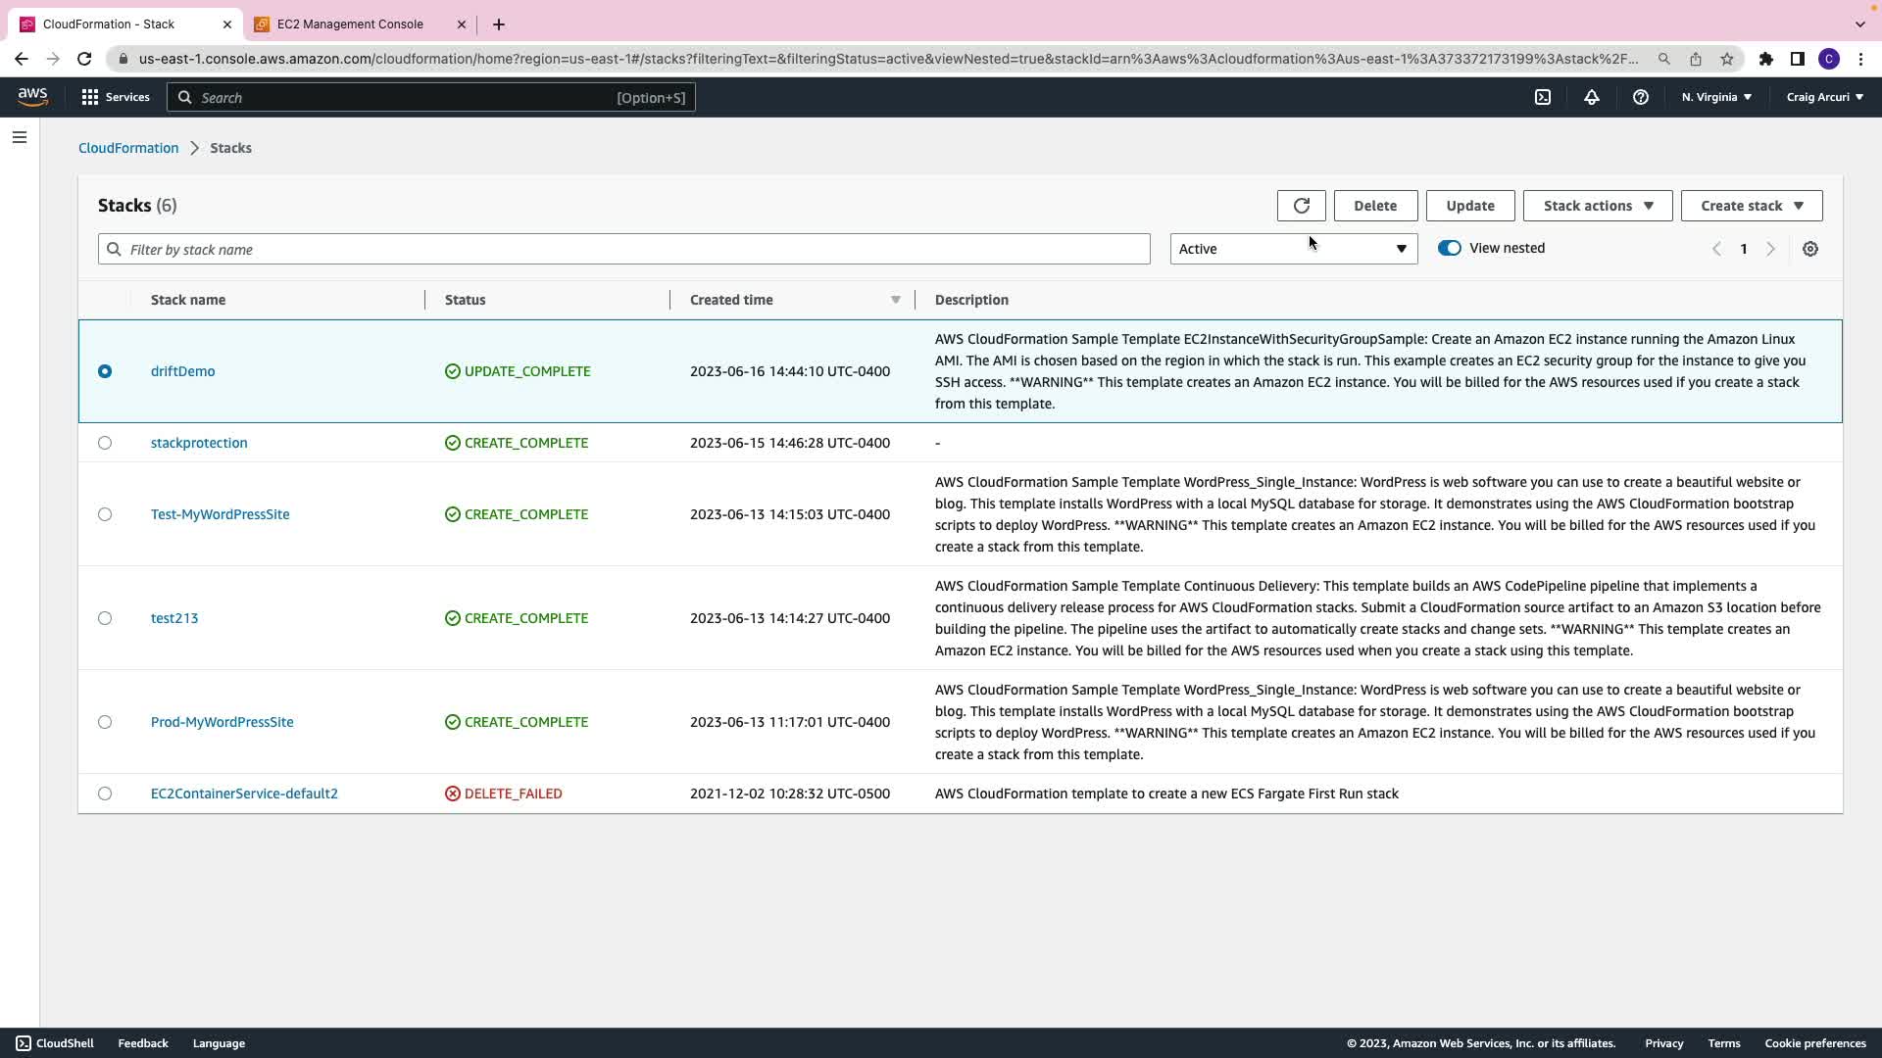Open the AWS CloudShell terminal icon in header
The height and width of the screenshot is (1058, 1882).
click(1542, 97)
